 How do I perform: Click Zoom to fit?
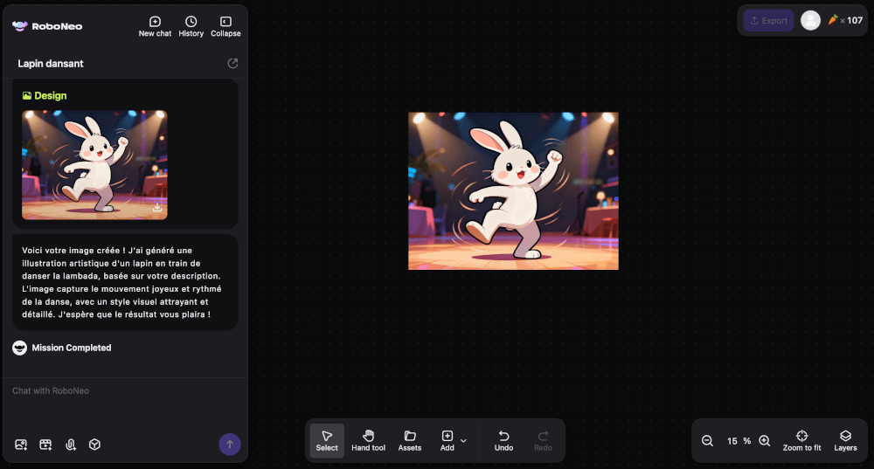[x=802, y=440]
